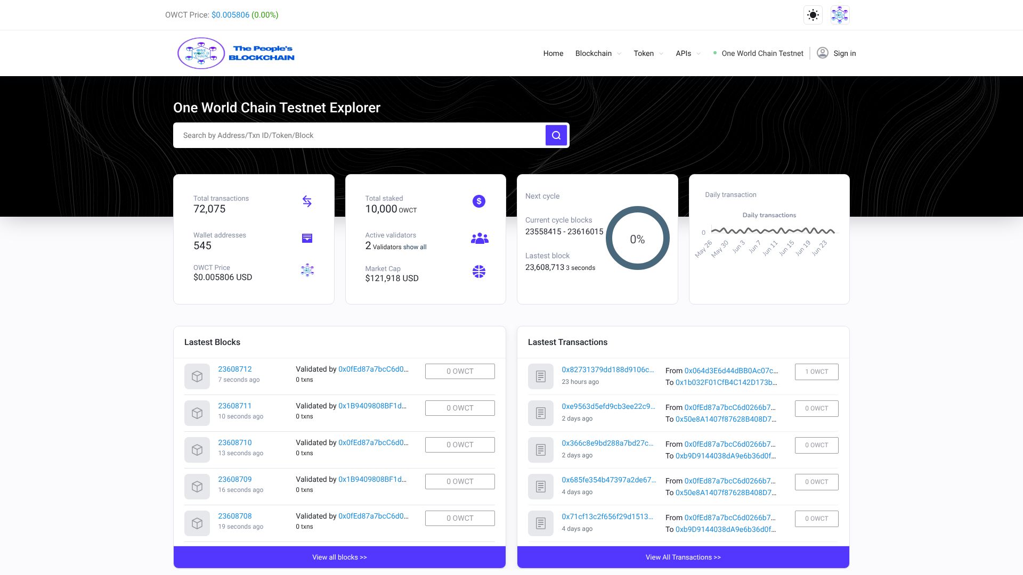Click the 1 OWCT value box
Viewport: 1023px width, 575px height.
point(816,372)
